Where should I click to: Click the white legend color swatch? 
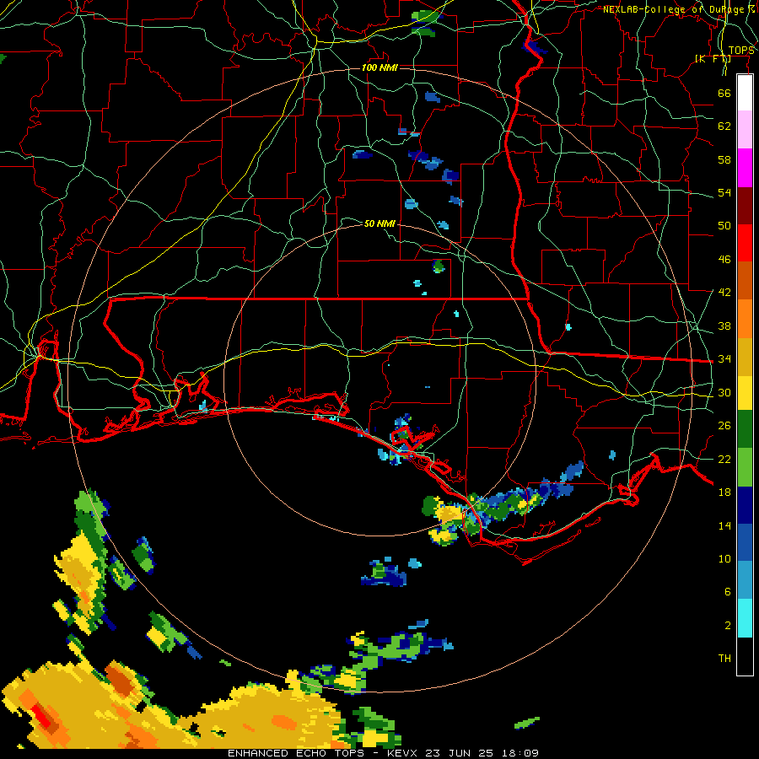[x=745, y=93]
